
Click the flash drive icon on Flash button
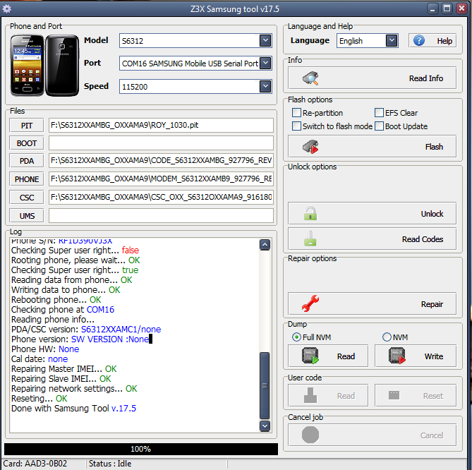[x=310, y=147]
